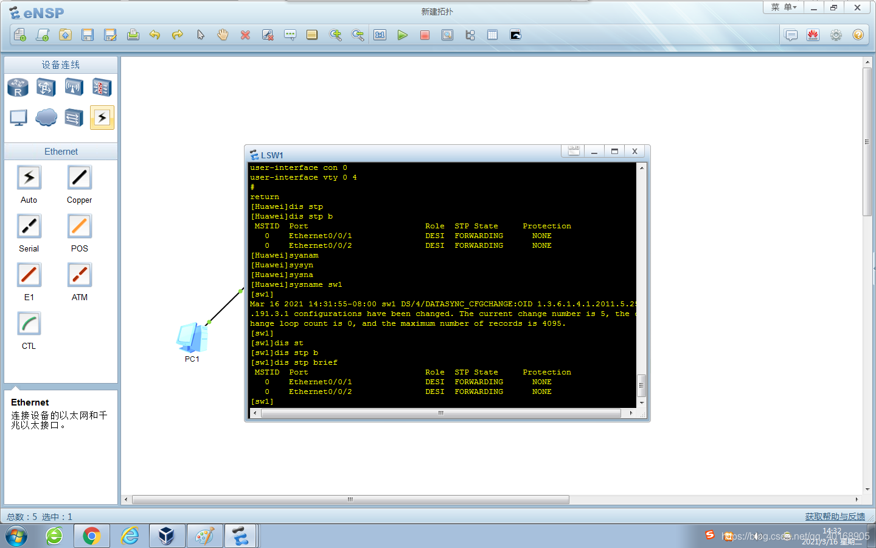Image resolution: width=876 pixels, height=548 pixels.
Task: Save the current topology
Action: 88,35
